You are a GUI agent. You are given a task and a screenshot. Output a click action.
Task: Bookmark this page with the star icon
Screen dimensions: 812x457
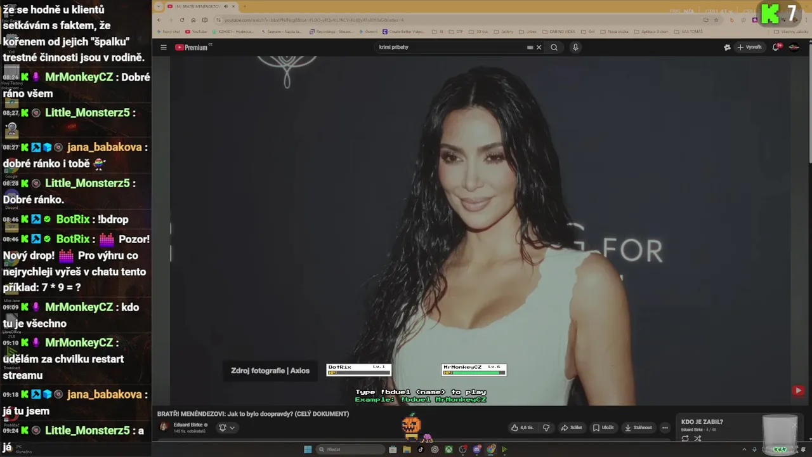click(717, 20)
